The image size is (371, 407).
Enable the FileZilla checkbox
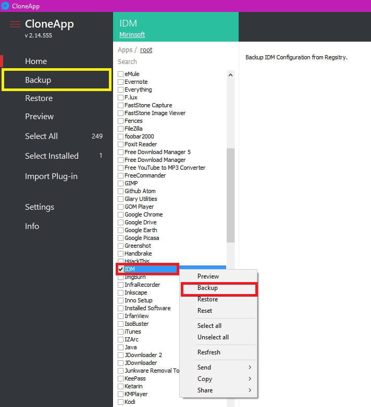(x=120, y=129)
